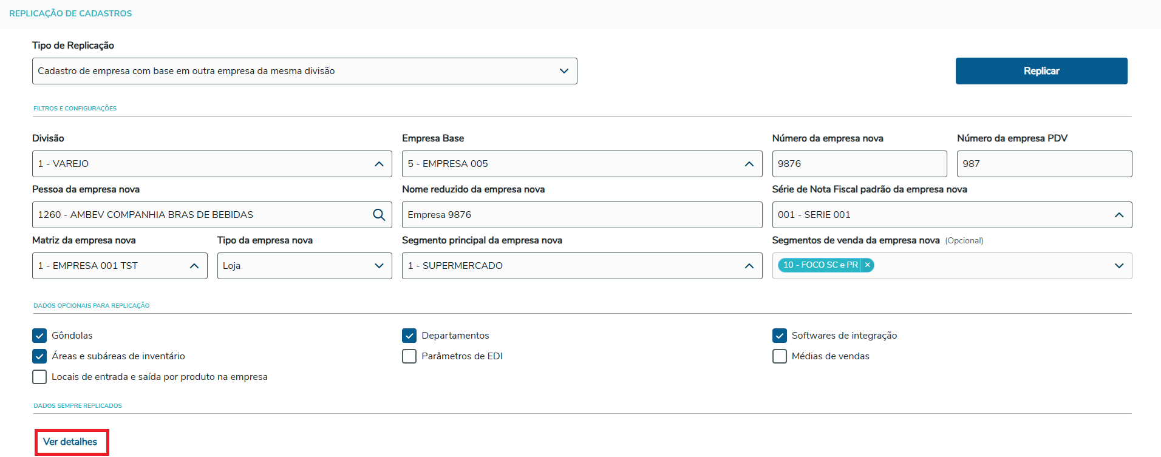The height and width of the screenshot is (457, 1161).
Task: Enable Parâmetros de EDI checkbox
Action: (409, 356)
